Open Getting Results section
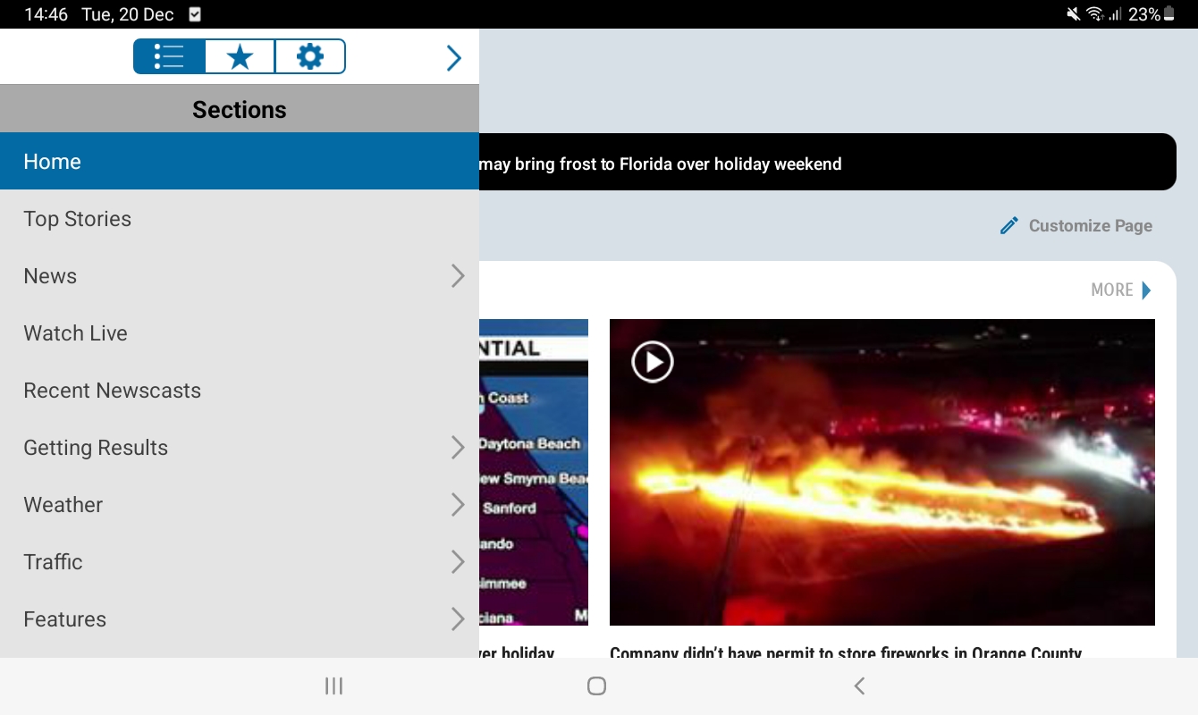 tap(240, 448)
